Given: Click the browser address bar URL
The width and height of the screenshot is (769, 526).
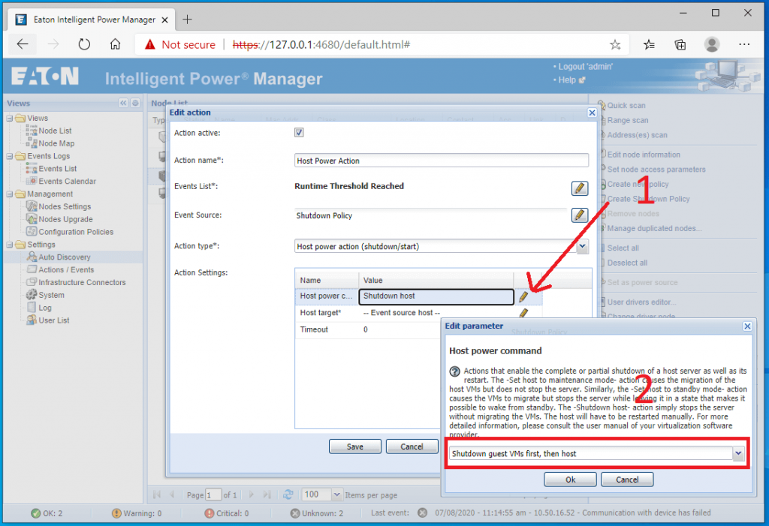Looking at the screenshot, I should point(321,44).
